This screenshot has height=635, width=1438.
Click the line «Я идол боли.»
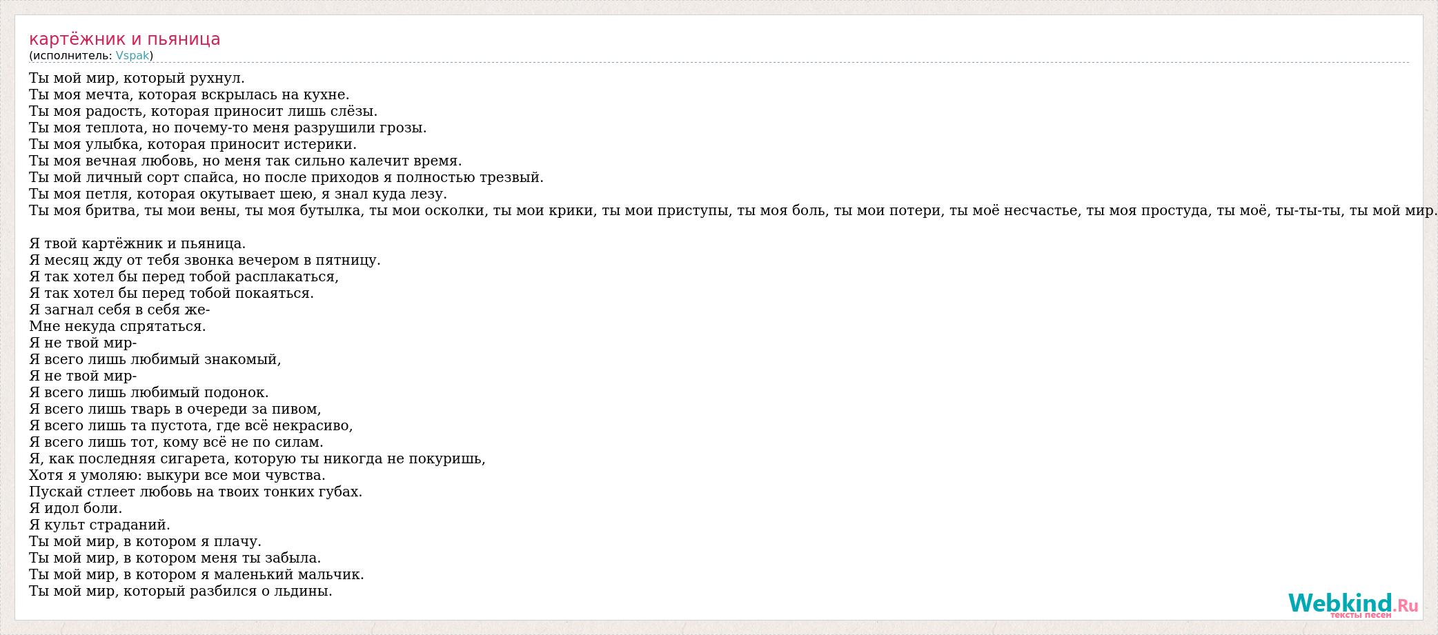click(76, 508)
